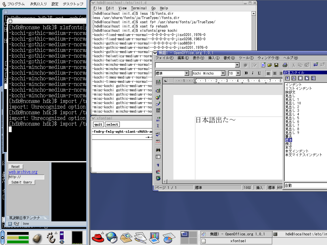Open the 挿入 menu in OpenOffice

coord(214,58)
